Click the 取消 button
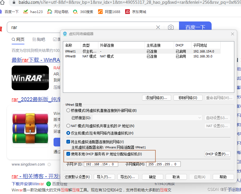 176,177
